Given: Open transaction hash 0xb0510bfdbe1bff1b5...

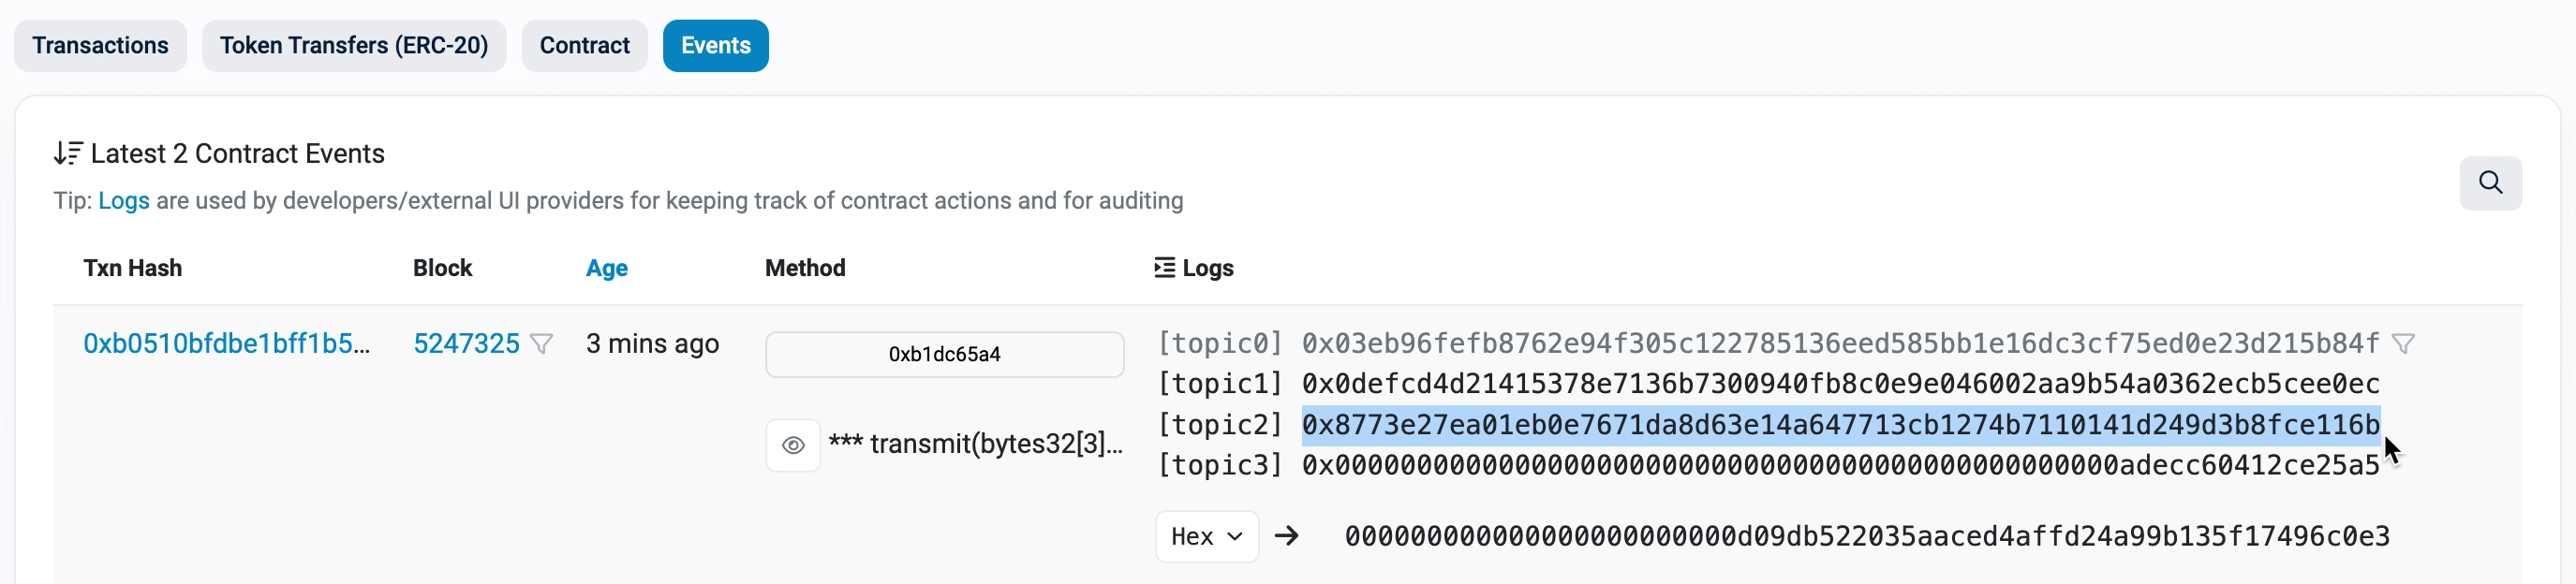Looking at the screenshot, I should [x=226, y=343].
